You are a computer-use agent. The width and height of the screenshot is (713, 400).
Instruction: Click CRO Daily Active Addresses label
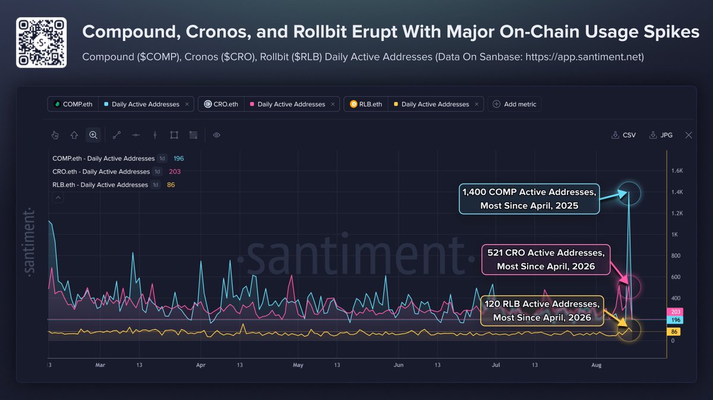pos(291,104)
